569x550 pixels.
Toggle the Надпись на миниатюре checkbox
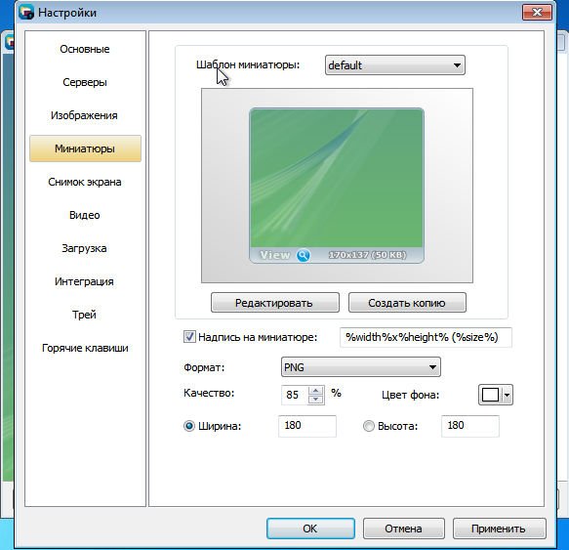point(189,337)
